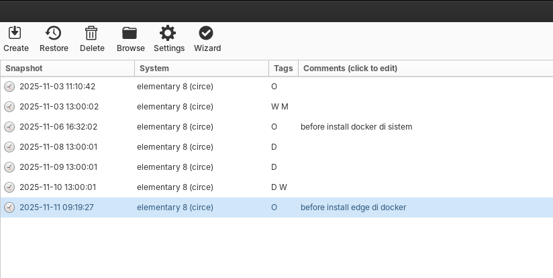Sort by the System column header
553x278 pixels.
click(x=201, y=68)
